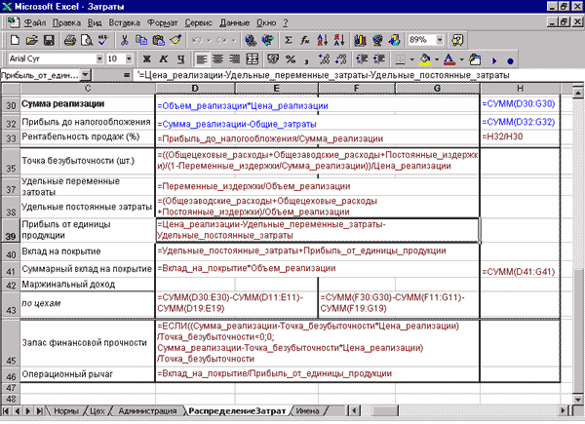Open the Arial Cyr font dropdown

[99, 58]
